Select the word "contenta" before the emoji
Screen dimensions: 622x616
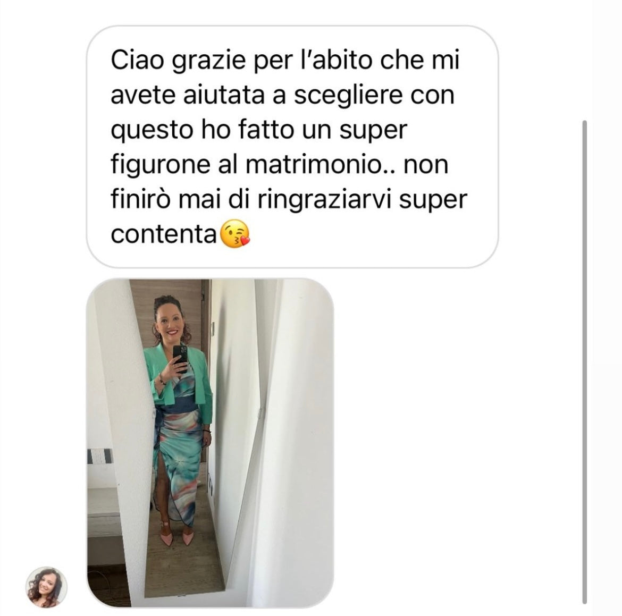click(163, 234)
